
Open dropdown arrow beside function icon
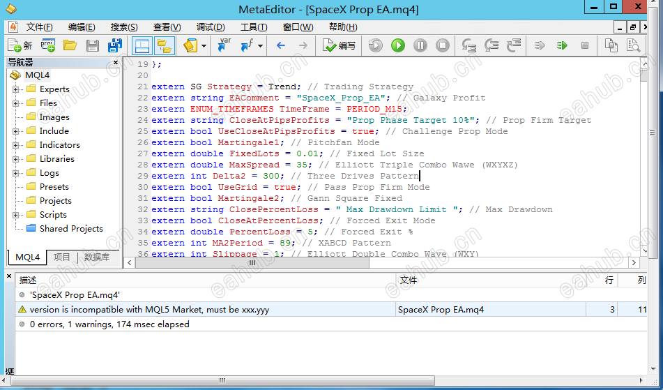[261, 45]
